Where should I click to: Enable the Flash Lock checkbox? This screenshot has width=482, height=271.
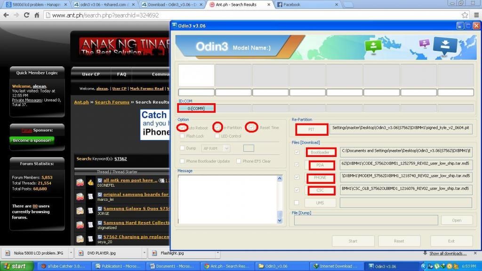pyautogui.click(x=182, y=136)
